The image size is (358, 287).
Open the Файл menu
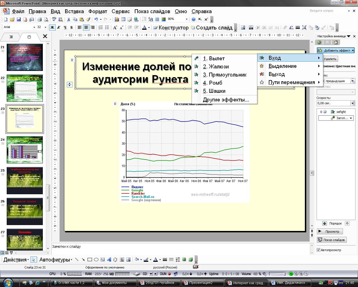tap(18, 11)
